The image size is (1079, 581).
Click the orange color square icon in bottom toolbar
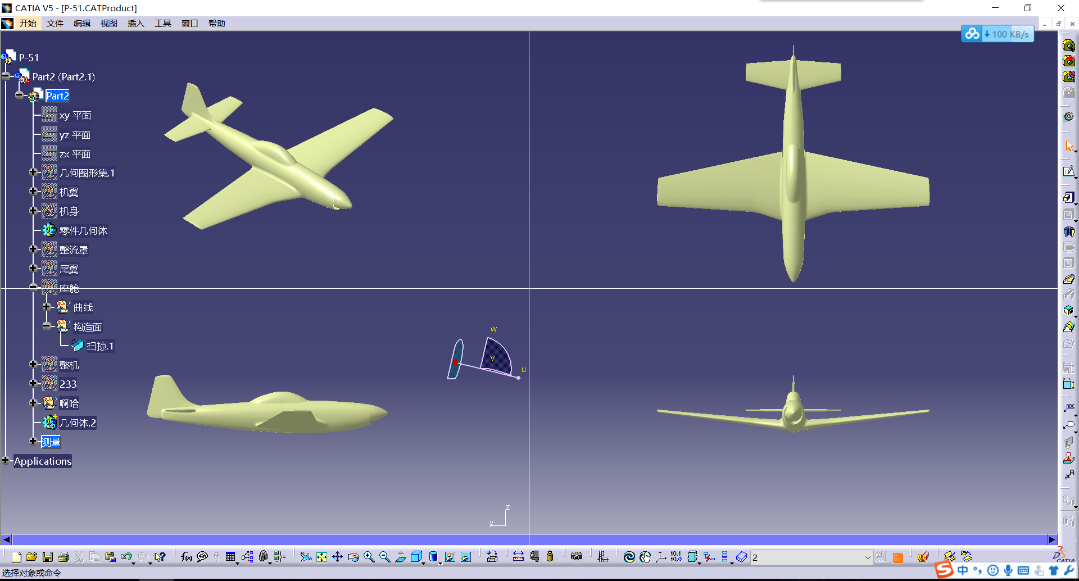click(x=898, y=557)
